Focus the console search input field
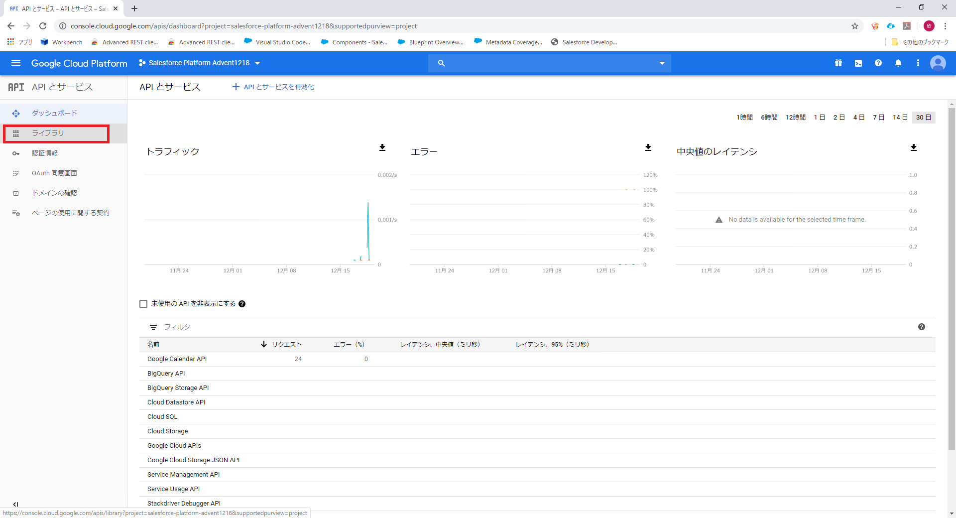Viewport: 956px width, 518px height. 551,63
